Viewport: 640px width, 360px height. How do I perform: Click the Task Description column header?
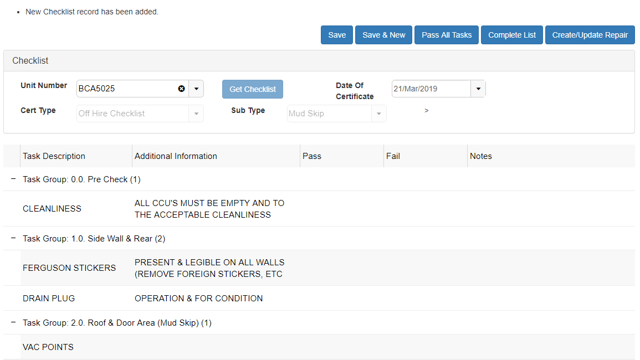(x=54, y=156)
